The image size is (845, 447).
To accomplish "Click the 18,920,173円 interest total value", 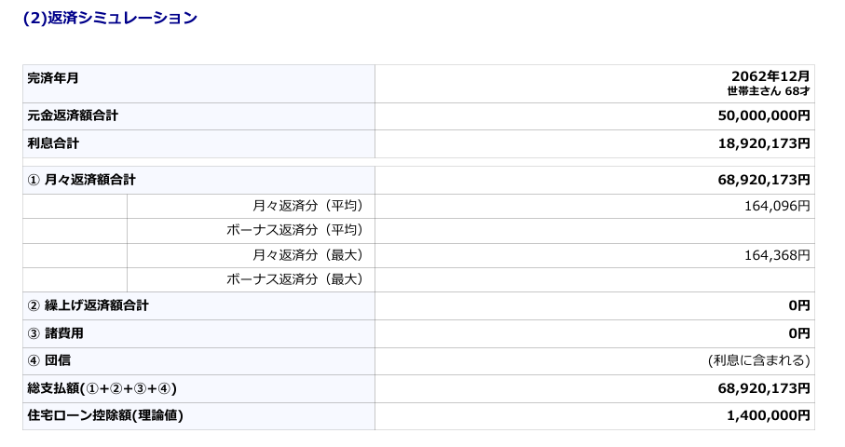I will pos(764,143).
